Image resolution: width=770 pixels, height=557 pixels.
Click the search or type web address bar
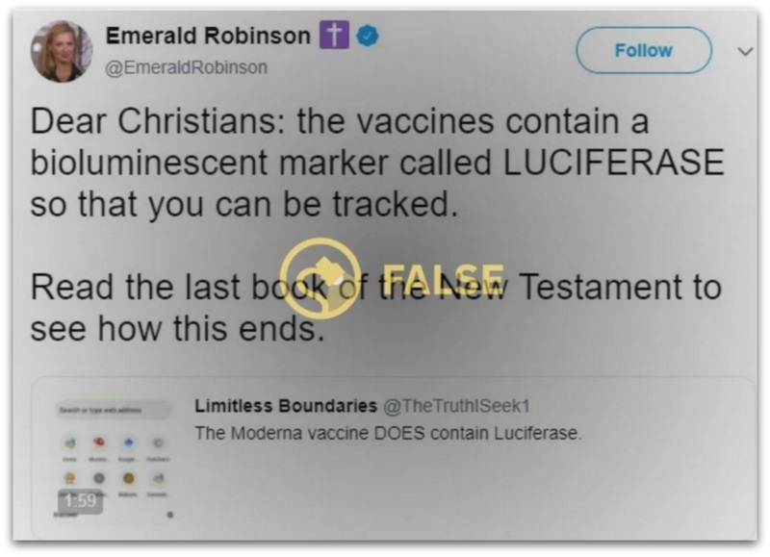(x=113, y=410)
